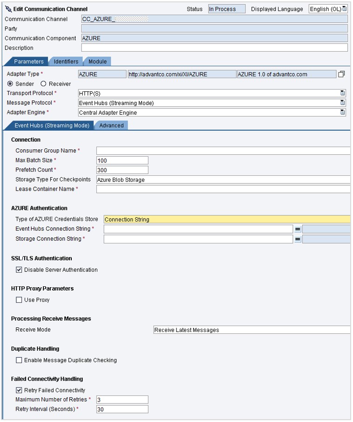Click the Adapter Type AZURE field
This screenshot has height=422, width=353.
point(102,74)
